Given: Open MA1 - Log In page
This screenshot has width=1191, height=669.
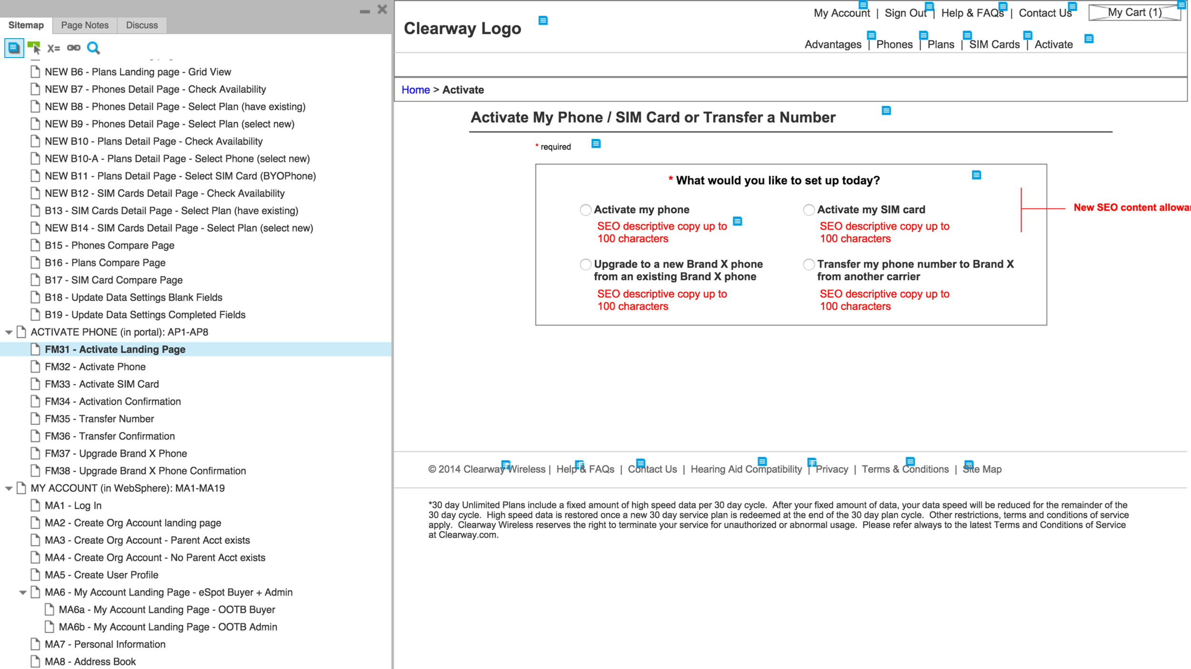Looking at the screenshot, I should coord(73,505).
